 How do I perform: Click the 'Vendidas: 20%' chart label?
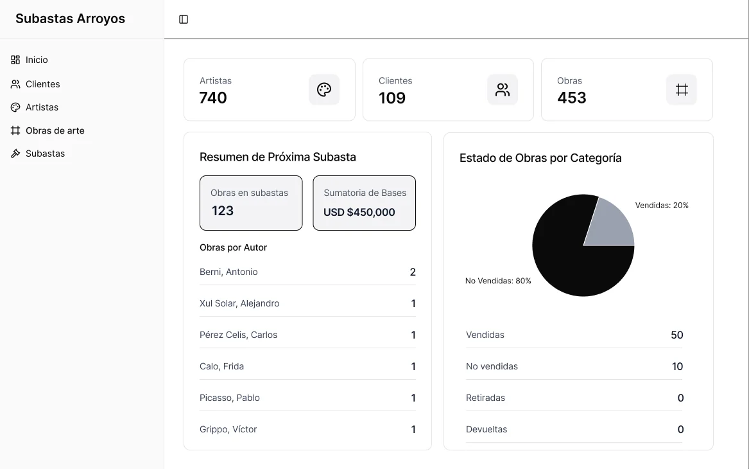(x=662, y=205)
